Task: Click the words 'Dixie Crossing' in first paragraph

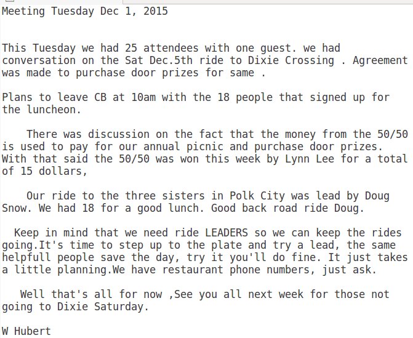Action: coord(291,60)
